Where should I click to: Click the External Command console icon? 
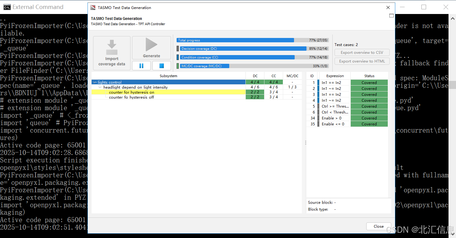coord(7,7)
